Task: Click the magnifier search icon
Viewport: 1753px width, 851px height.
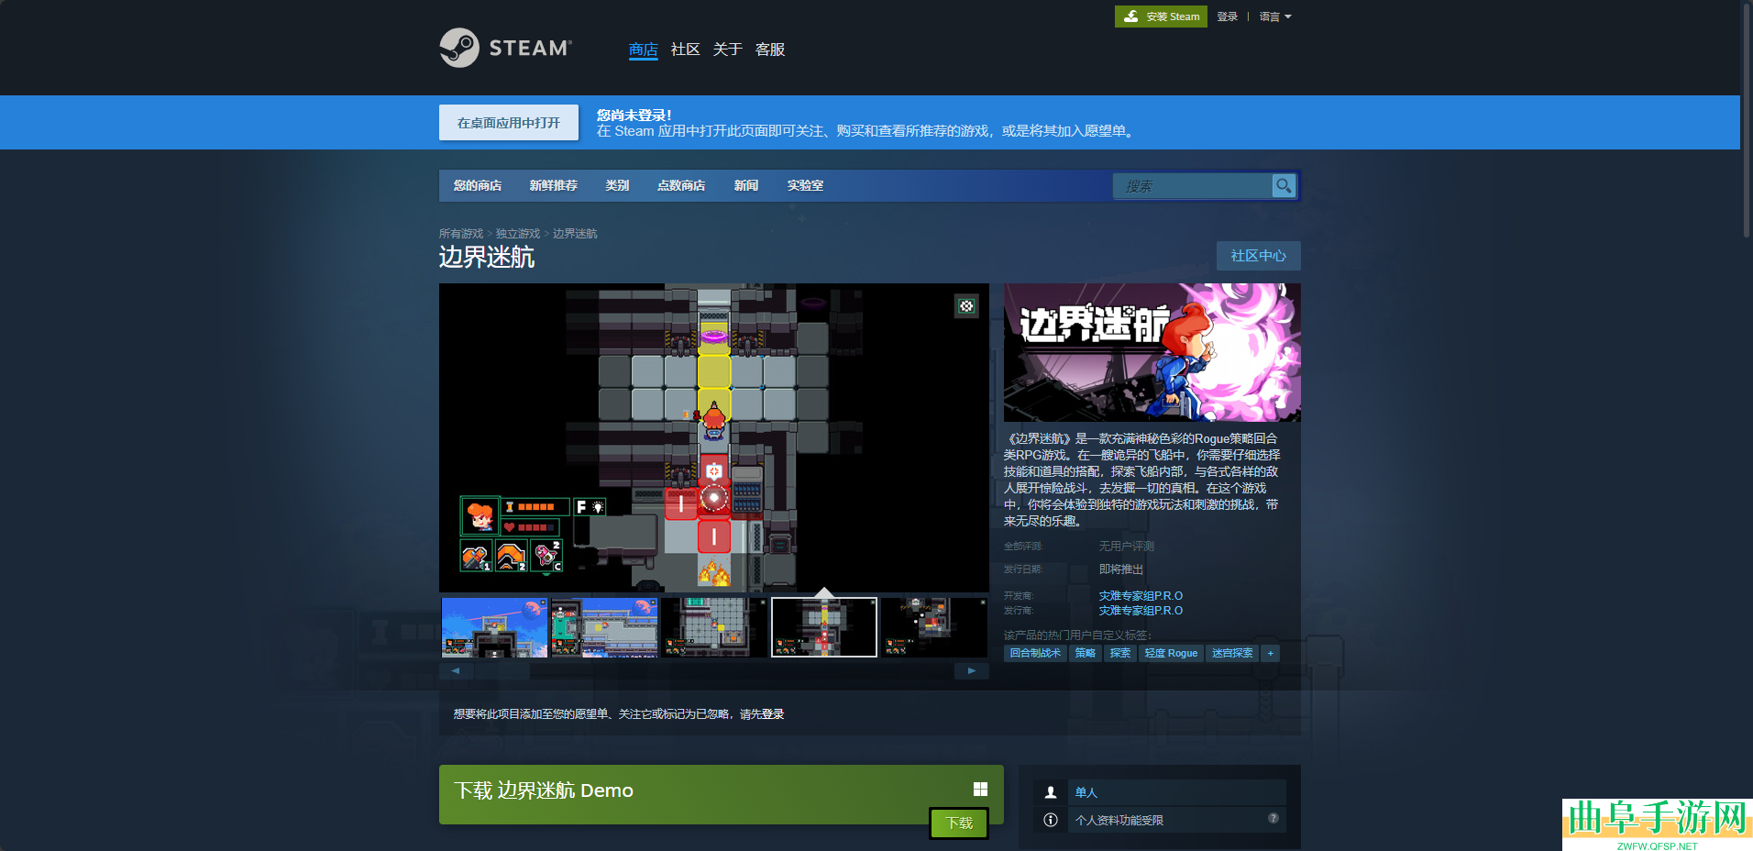Action: point(1284,186)
